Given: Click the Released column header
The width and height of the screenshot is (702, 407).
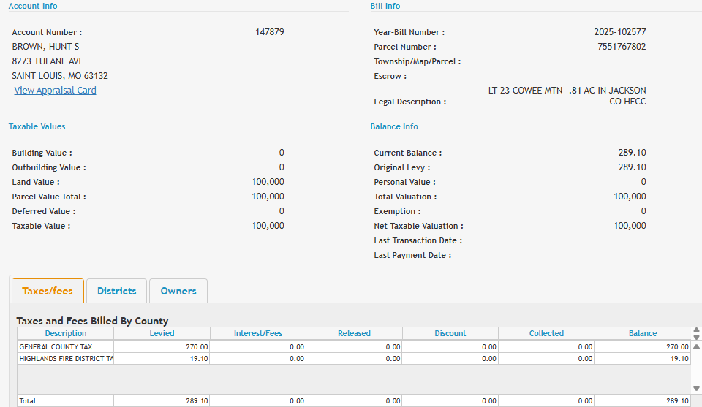Looking at the screenshot, I should pos(354,333).
